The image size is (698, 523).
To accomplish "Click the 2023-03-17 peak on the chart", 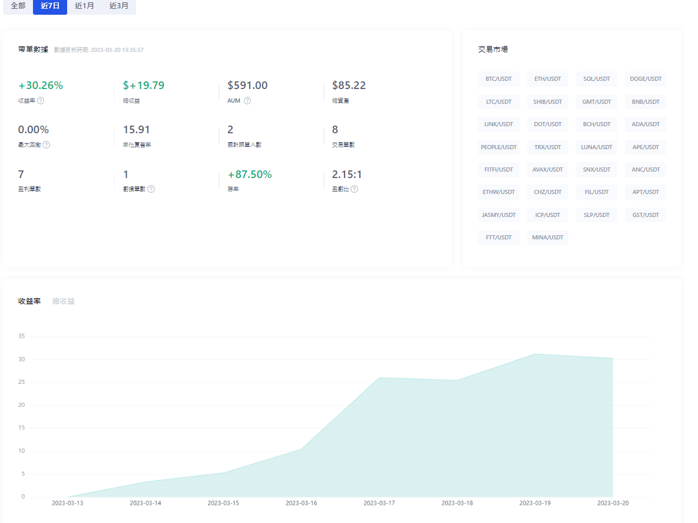I will coord(379,377).
